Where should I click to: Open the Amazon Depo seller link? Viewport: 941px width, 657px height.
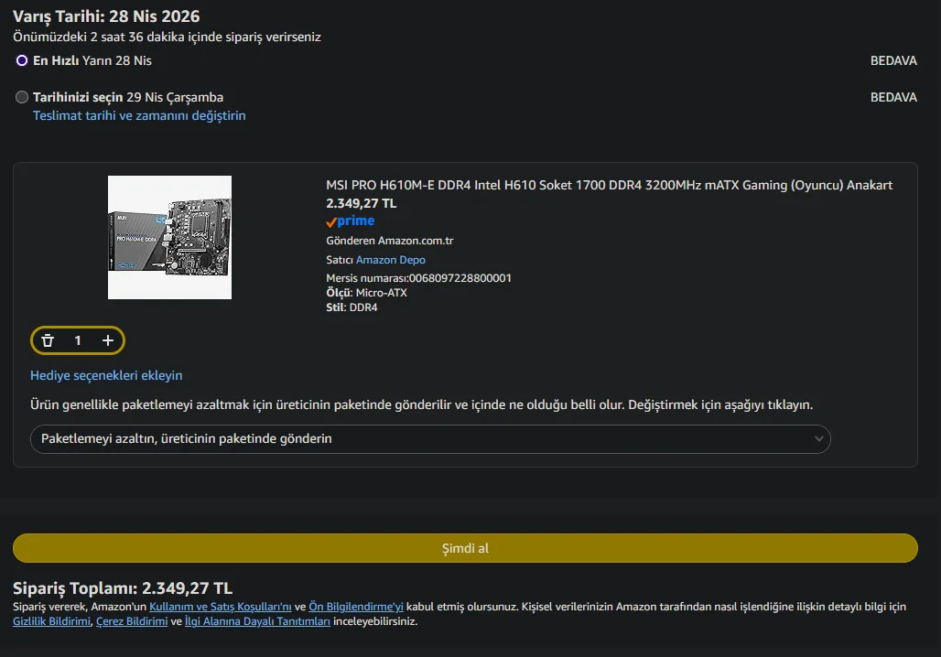tap(391, 260)
